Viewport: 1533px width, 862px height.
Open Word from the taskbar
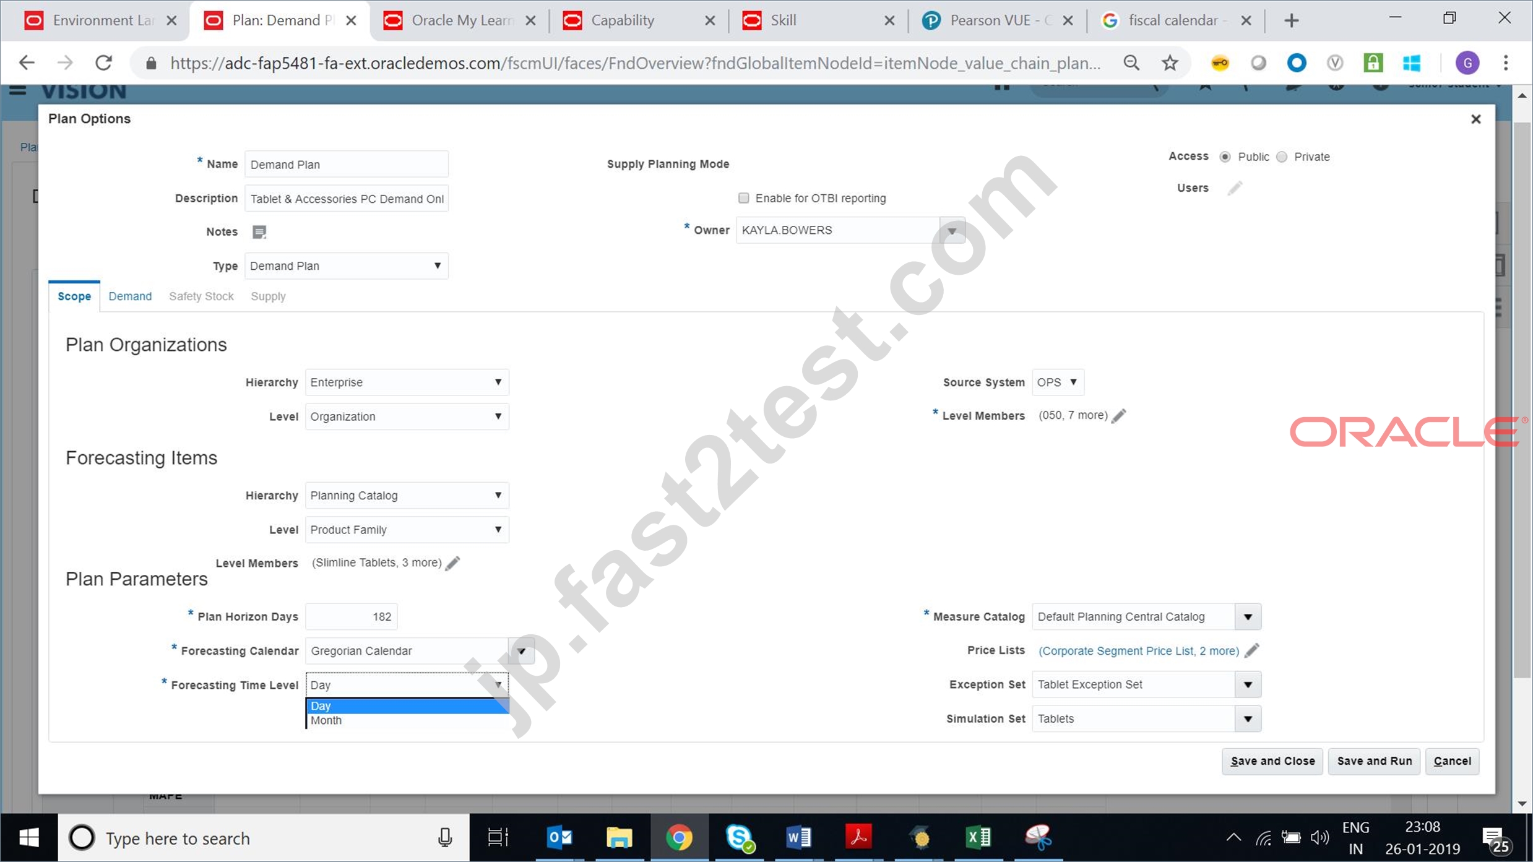click(798, 838)
